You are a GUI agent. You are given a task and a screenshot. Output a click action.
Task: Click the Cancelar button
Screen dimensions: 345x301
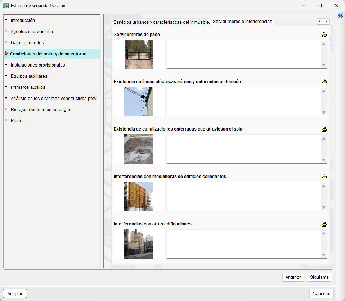coord(322,294)
